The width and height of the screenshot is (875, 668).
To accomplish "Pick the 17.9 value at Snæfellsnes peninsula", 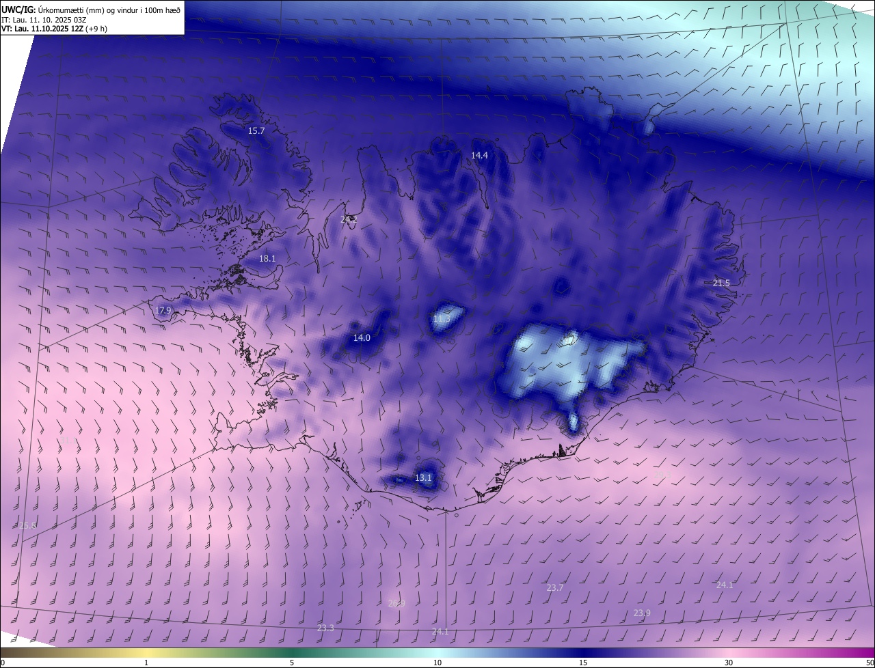I will (x=163, y=311).
